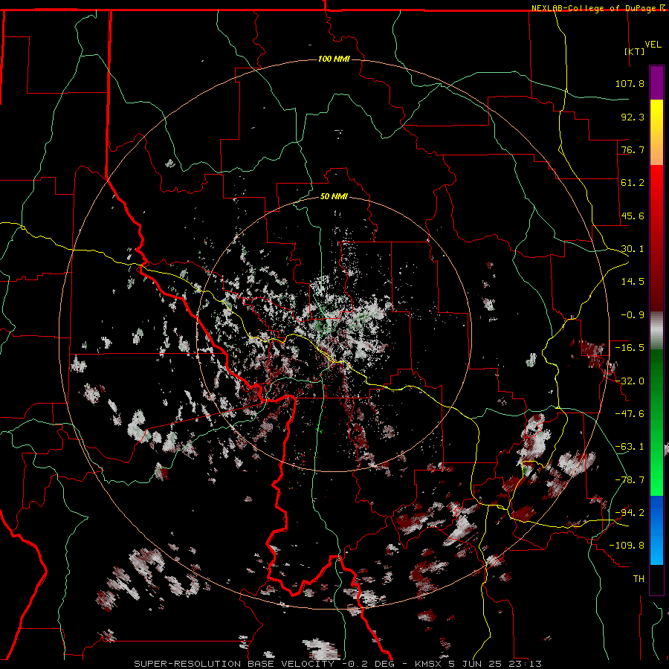Click the [KT] units label
This screenshot has height=669, width=669.
click(x=635, y=51)
